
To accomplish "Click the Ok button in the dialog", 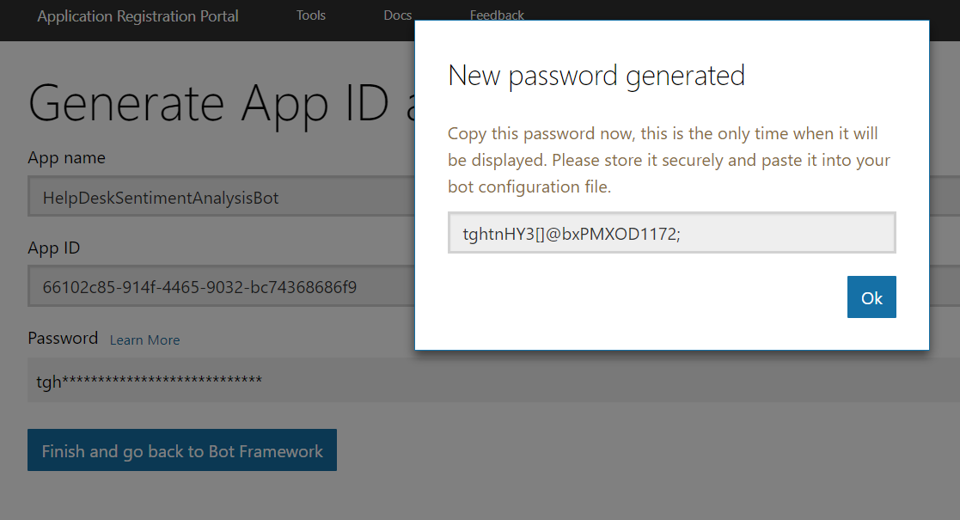I will click(x=871, y=297).
